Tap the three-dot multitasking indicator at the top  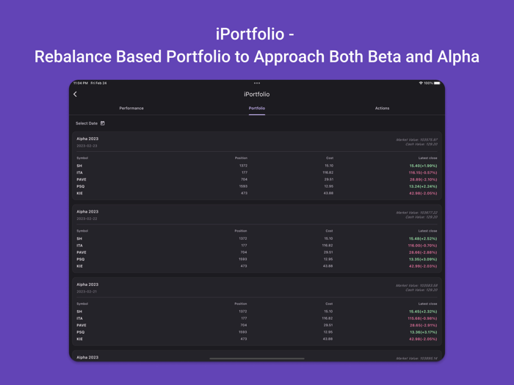click(257, 83)
